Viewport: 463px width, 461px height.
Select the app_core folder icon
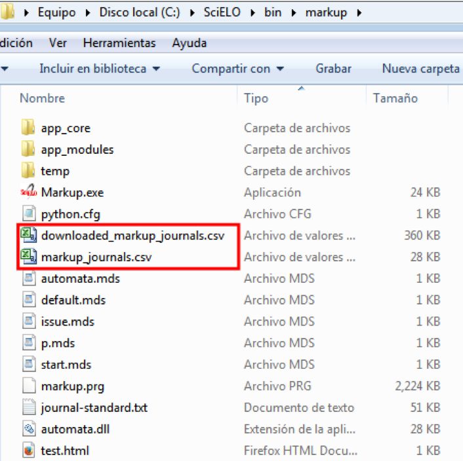tap(28, 128)
